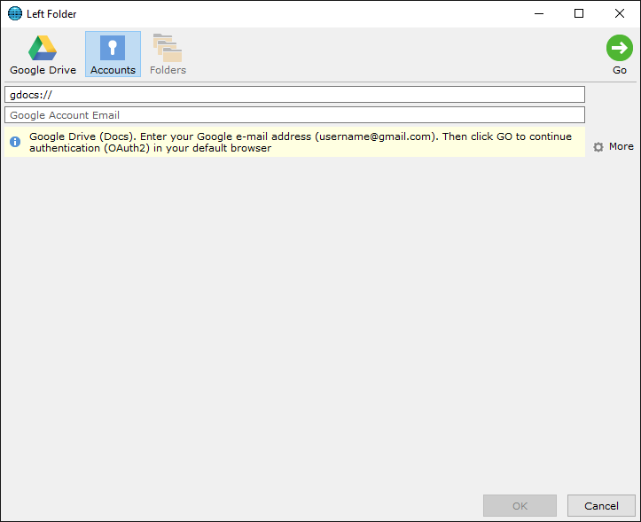Viewport: 641px width, 522px height.
Task: Click the Google Drive logo icon
Action: click(43, 48)
